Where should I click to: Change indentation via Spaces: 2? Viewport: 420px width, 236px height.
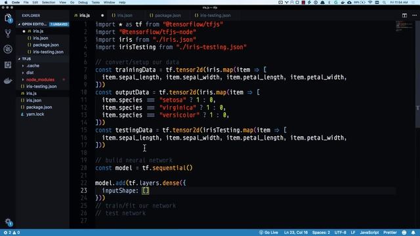(321, 233)
